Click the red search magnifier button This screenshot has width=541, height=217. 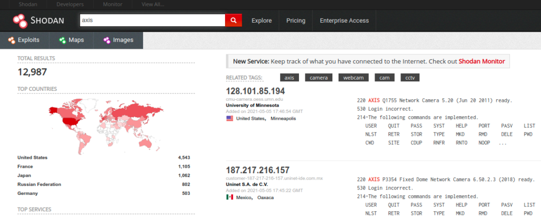[x=234, y=21]
